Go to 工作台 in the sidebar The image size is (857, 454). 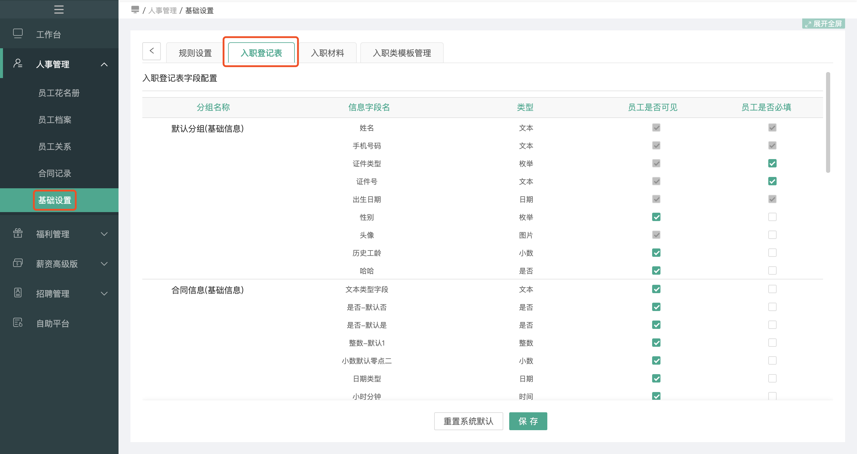pos(49,35)
